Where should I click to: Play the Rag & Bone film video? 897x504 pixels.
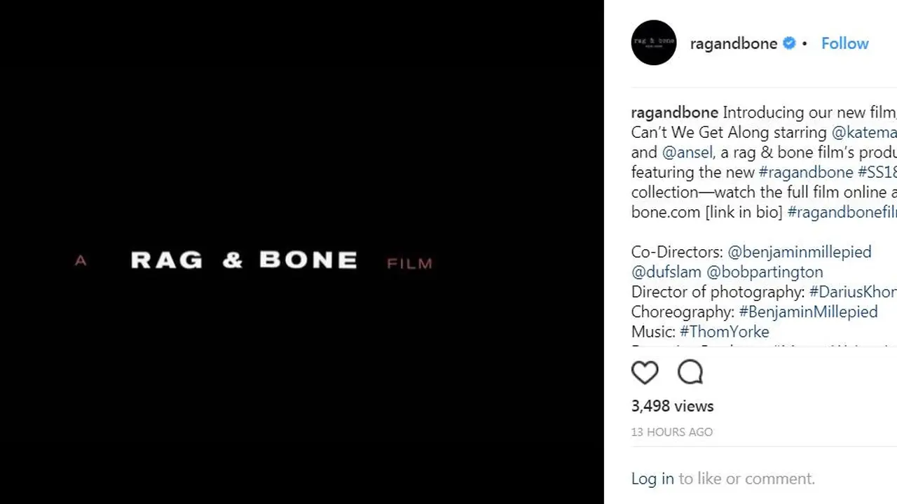point(302,252)
